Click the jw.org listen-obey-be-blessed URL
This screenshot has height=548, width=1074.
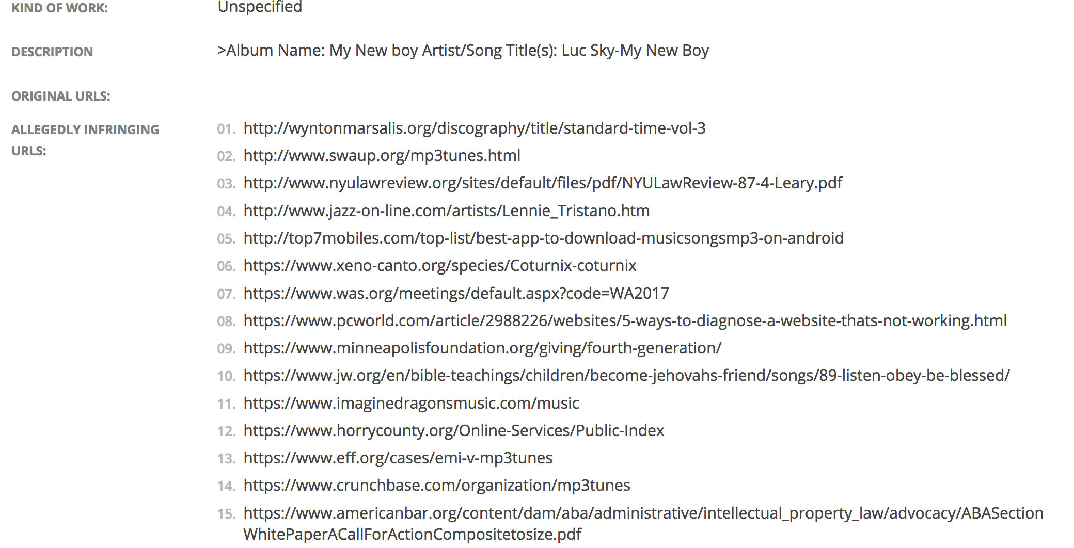627,375
